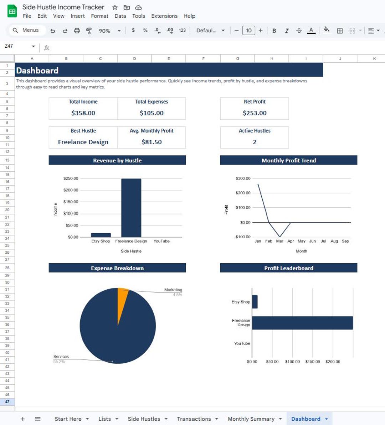The width and height of the screenshot is (385, 425).
Task: Open the Data menu
Action: coord(120,16)
